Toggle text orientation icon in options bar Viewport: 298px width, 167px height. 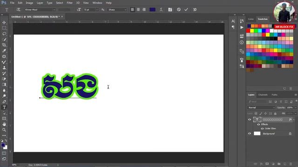pyautogui.click(x=19, y=10)
